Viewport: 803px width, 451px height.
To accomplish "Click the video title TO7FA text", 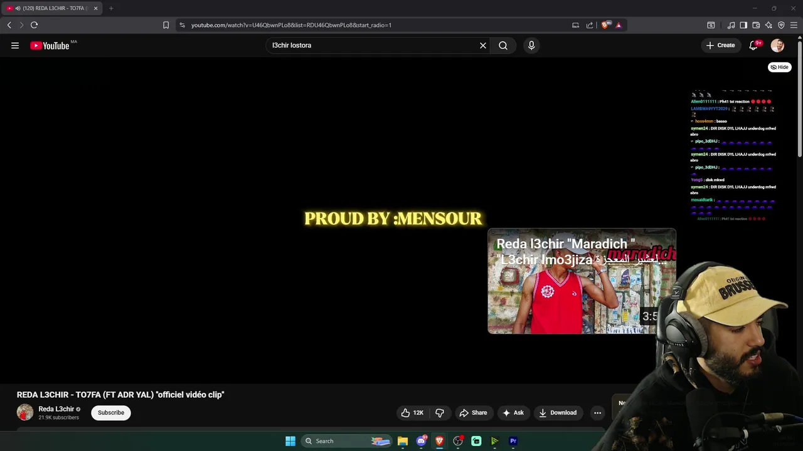I will tap(120, 395).
